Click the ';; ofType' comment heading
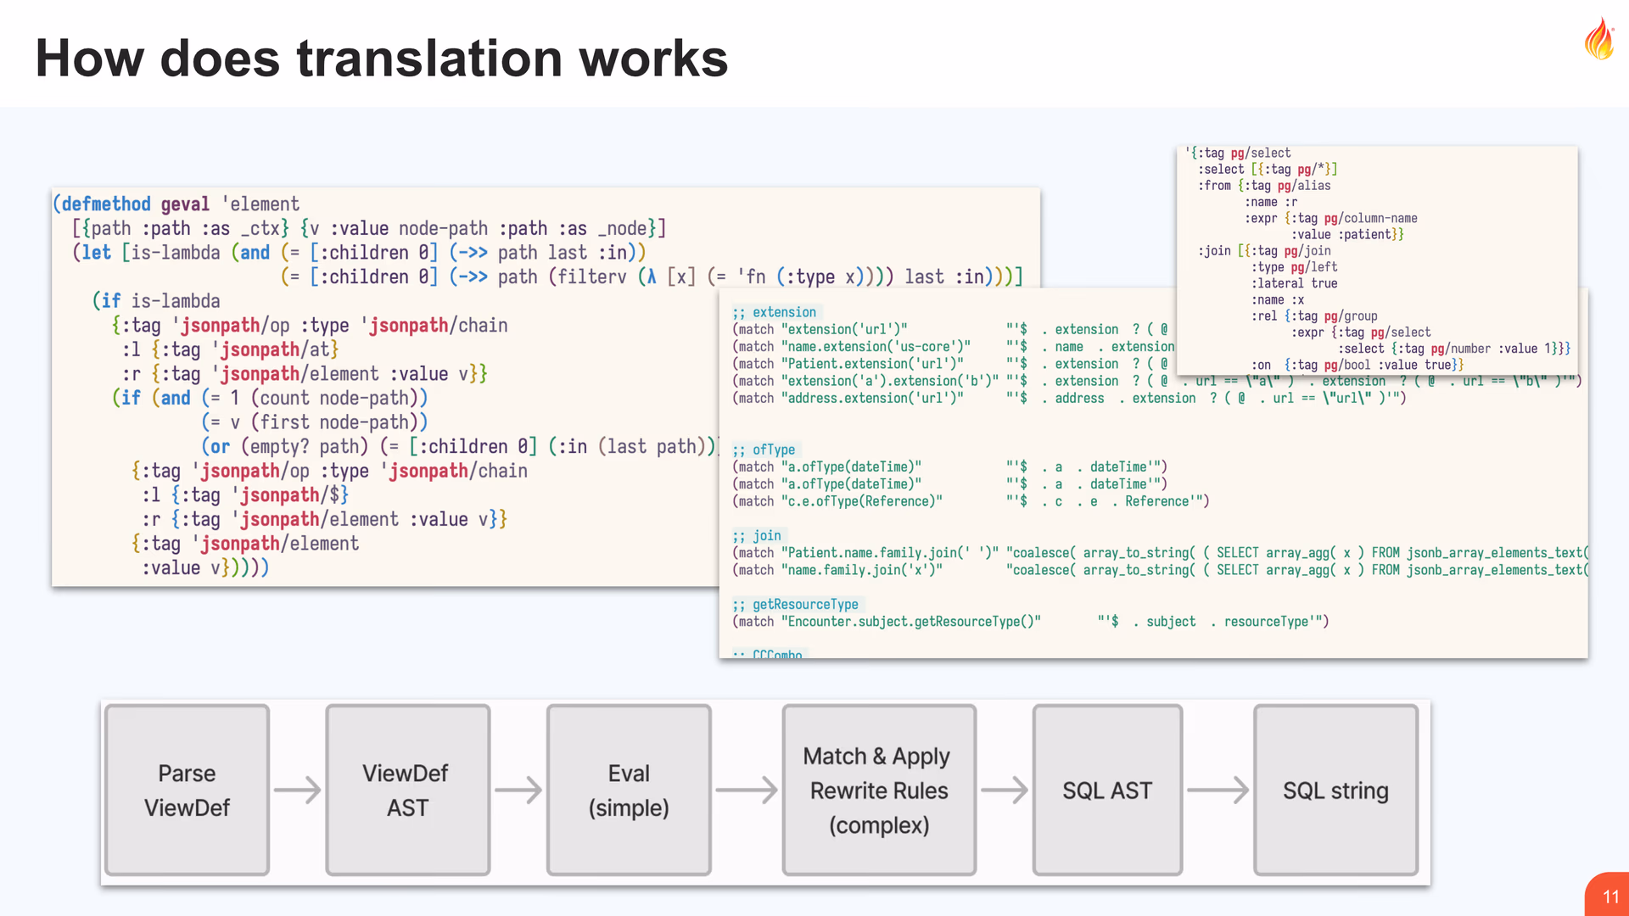The height and width of the screenshot is (916, 1629). (x=764, y=450)
